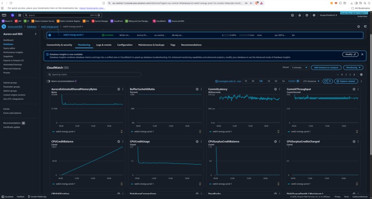This screenshot has width=372, height=199.
Task: Open the CloudWatch favorites shortcut
Action: coord(158,21)
